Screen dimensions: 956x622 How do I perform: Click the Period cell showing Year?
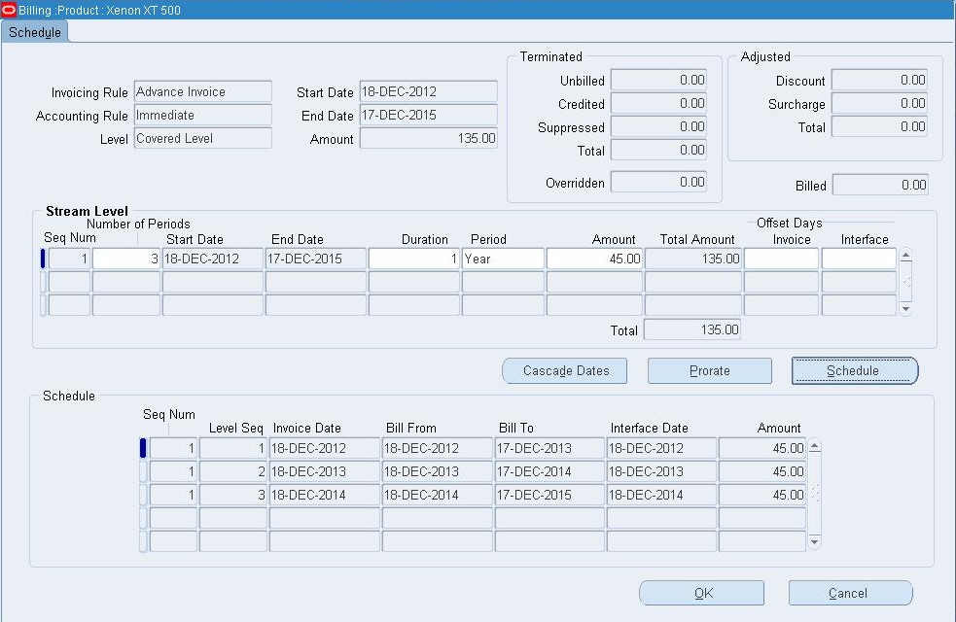point(504,258)
